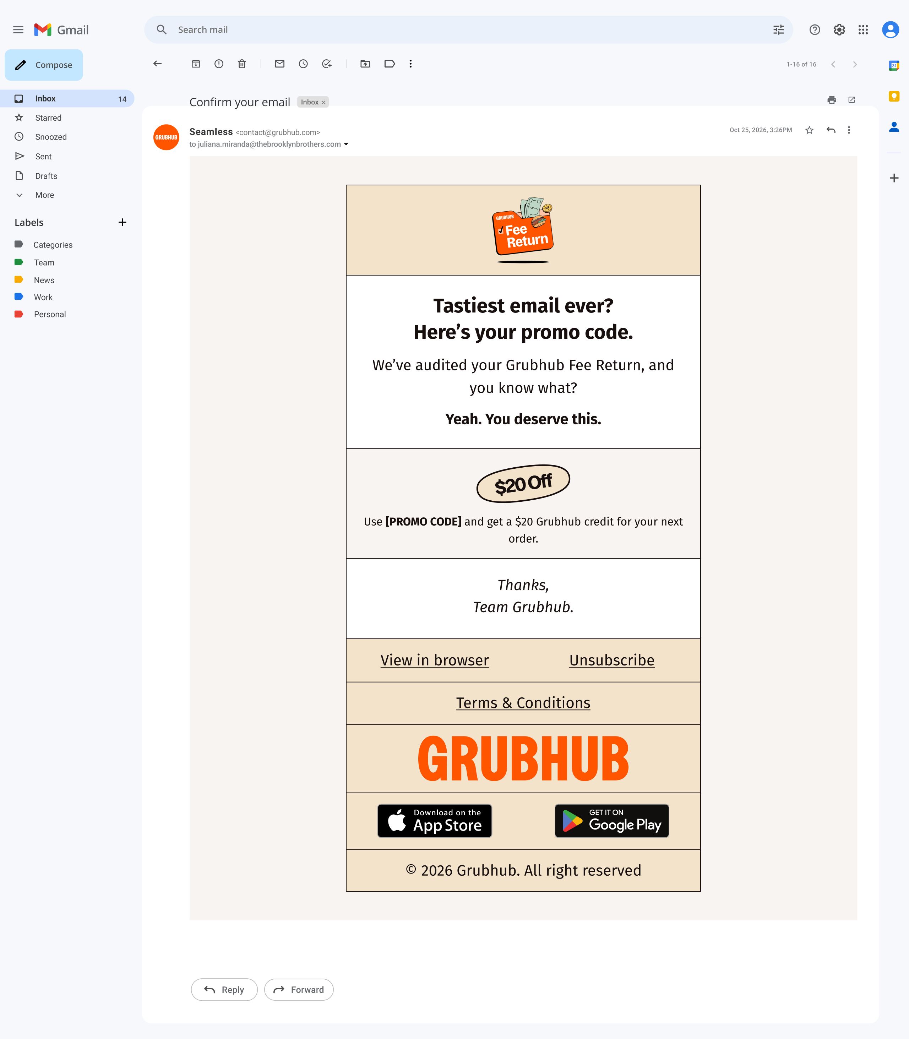The height and width of the screenshot is (1039, 909).
Task: Go to newer email arrow
Action: [833, 64]
